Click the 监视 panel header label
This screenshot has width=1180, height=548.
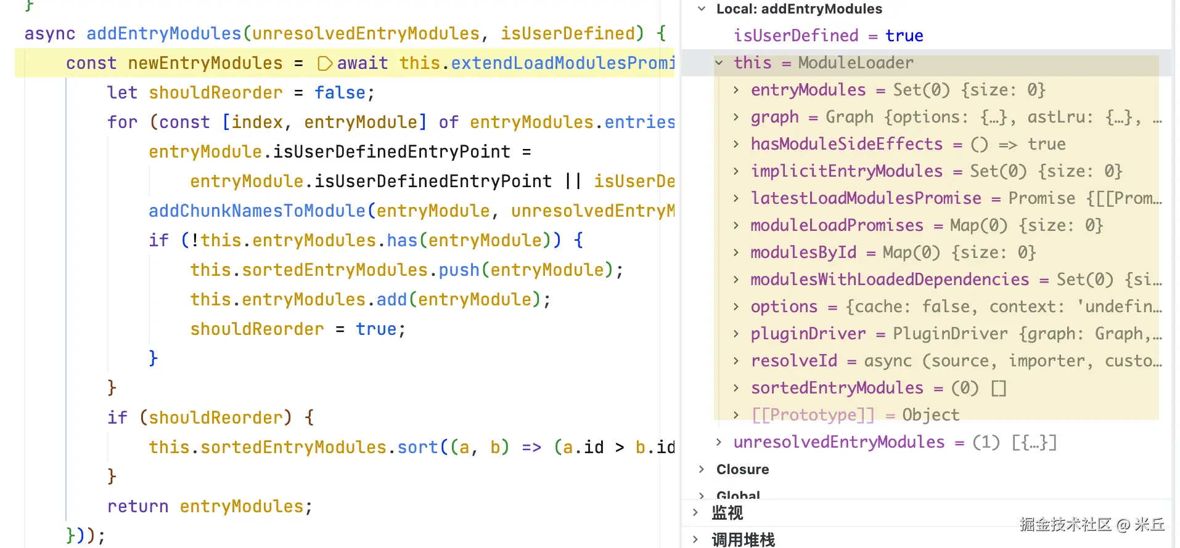coord(727,512)
